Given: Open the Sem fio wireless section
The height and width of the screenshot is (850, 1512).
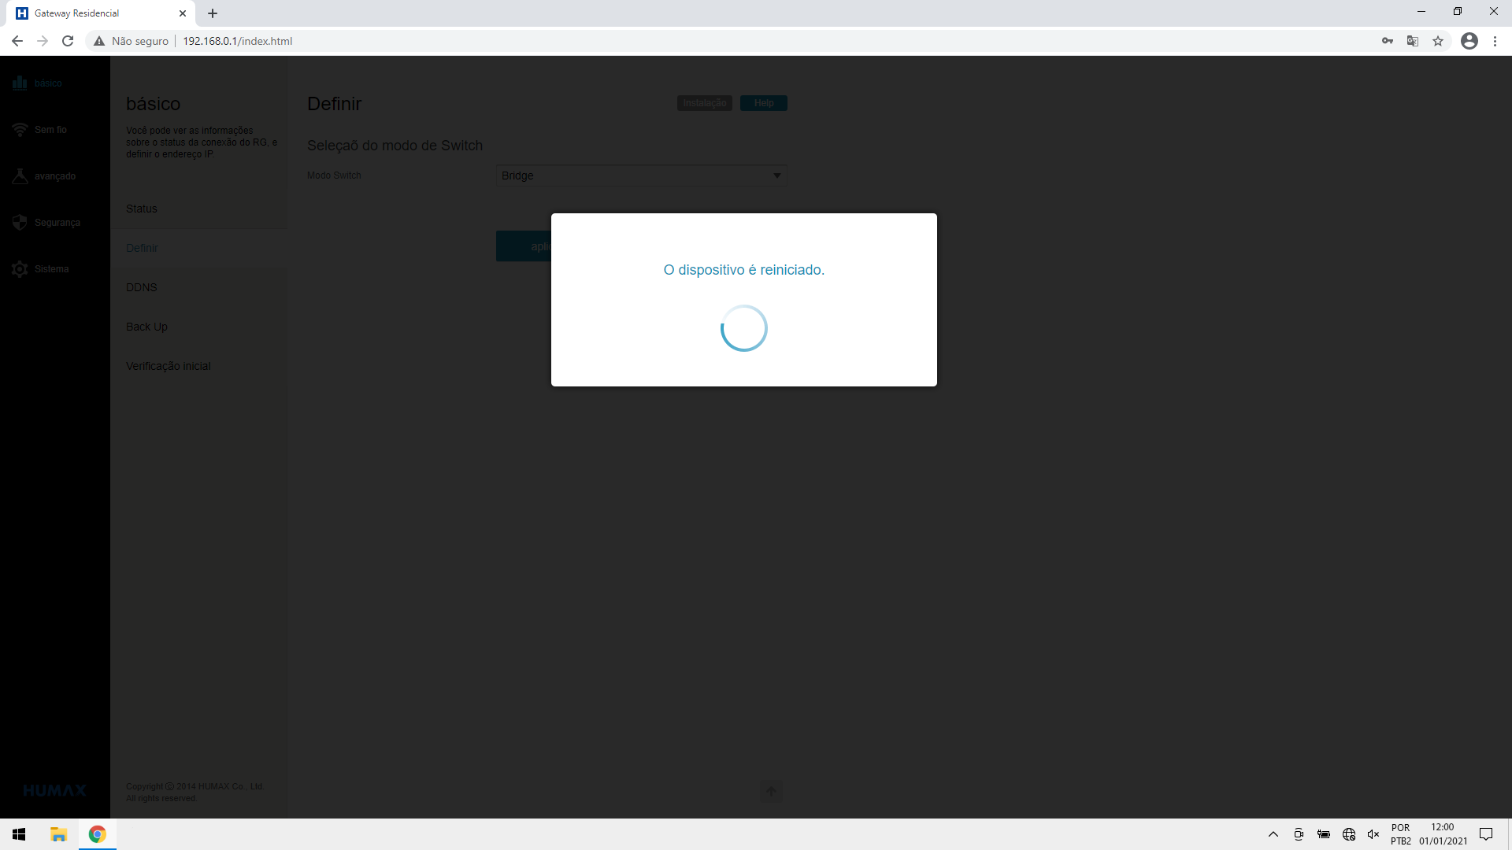Looking at the screenshot, I should pos(39,129).
